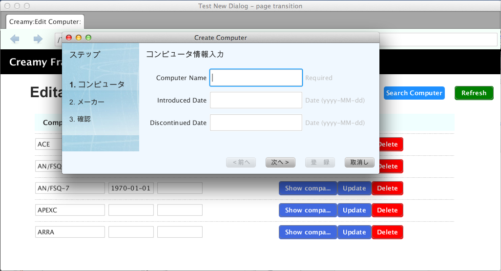Click the APEXC introduced date field
Image resolution: width=501 pixels, height=271 pixels.
tap(131, 210)
